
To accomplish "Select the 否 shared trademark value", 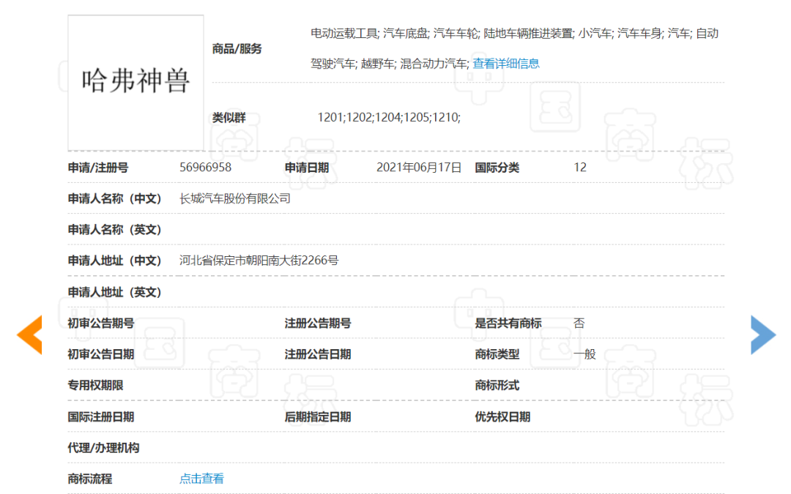I will coord(579,323).
